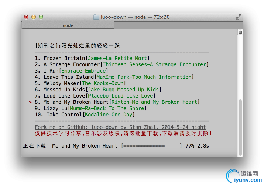Viewport: 264px width, 186px height.
Task: Click the title text luoo-down — node — 72×20
Action: (135, 17)
